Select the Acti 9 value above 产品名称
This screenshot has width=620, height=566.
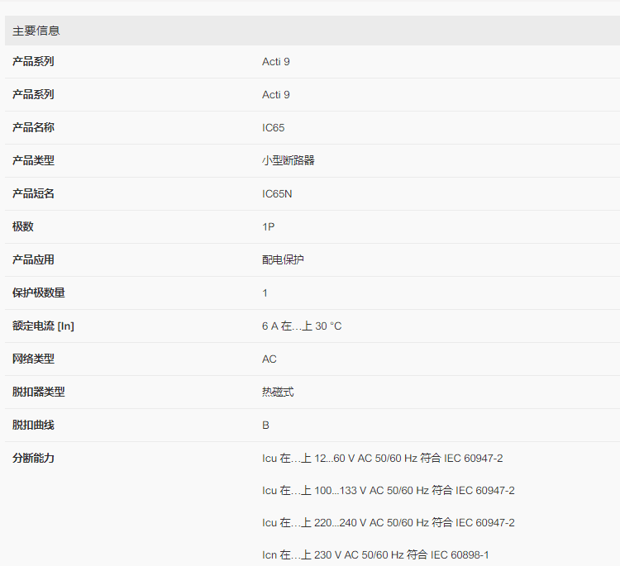coord(275,95)
